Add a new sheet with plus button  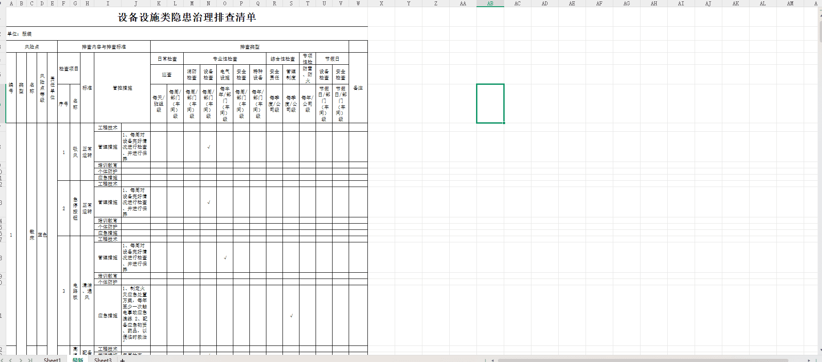pos(122,360)
